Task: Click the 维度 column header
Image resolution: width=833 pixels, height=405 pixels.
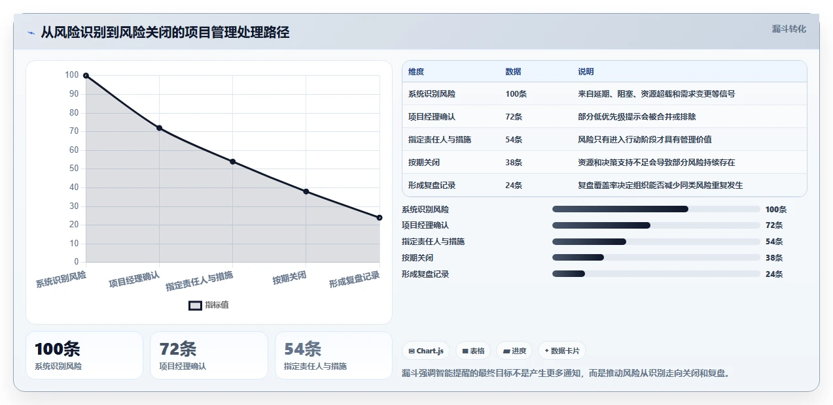Action: [416, 72]
